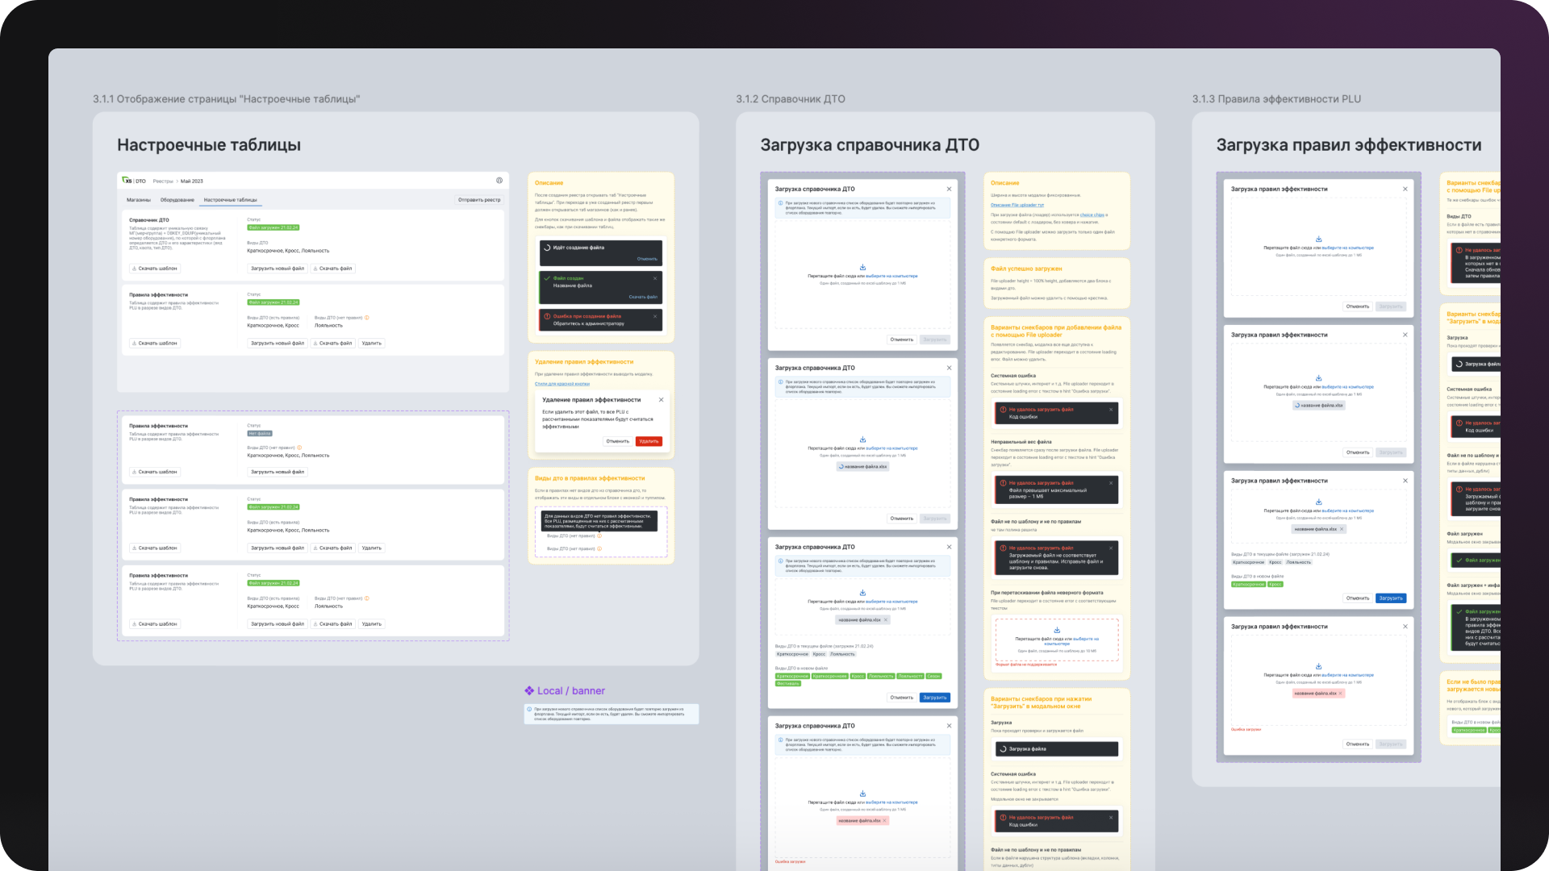
Task: Select section label 3.1.2 Справочник ДТО
Action: click(791, 99)
